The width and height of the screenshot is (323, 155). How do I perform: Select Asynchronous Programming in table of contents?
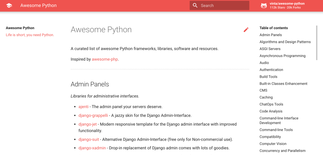[282, 56]
